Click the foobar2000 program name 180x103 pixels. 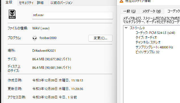click(x=48, y=38)
